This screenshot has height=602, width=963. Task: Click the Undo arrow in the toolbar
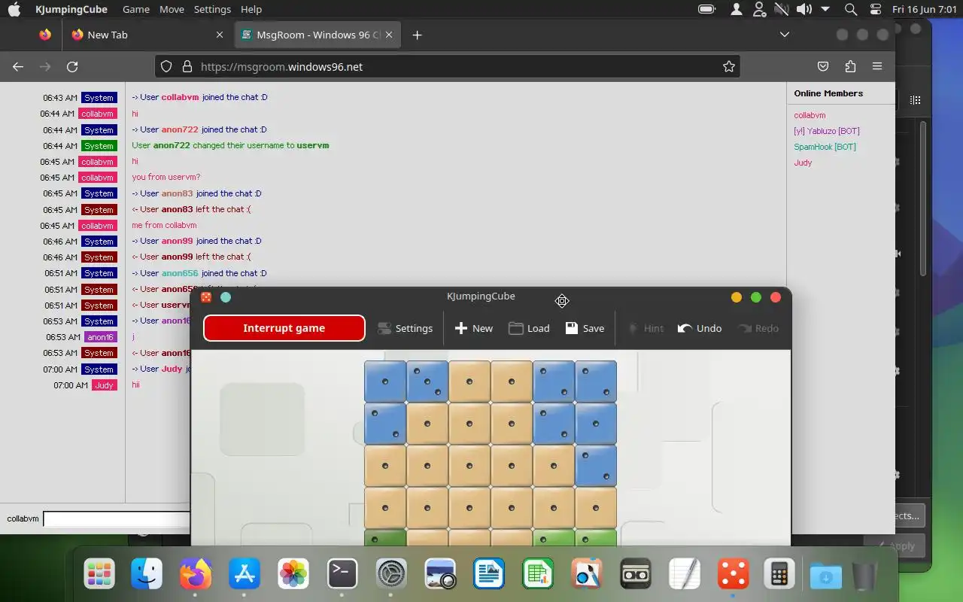[700, 328]
